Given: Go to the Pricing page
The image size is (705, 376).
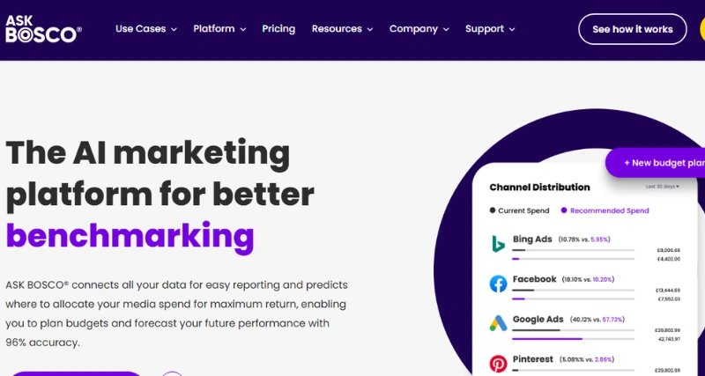Looking at the screenshot, I should click(x=278, y=29).
